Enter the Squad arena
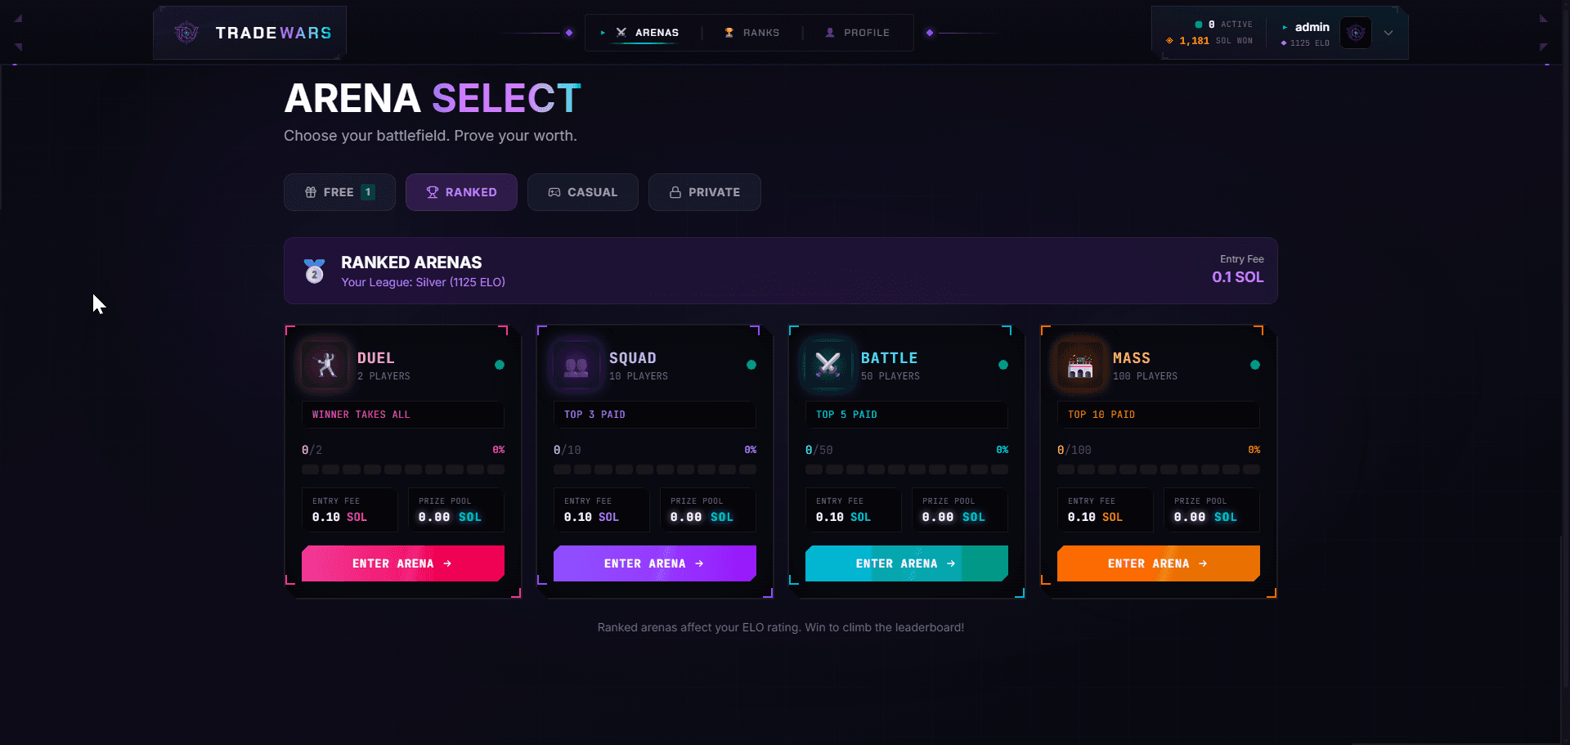1570x745 pixels. tap(654, 563)
